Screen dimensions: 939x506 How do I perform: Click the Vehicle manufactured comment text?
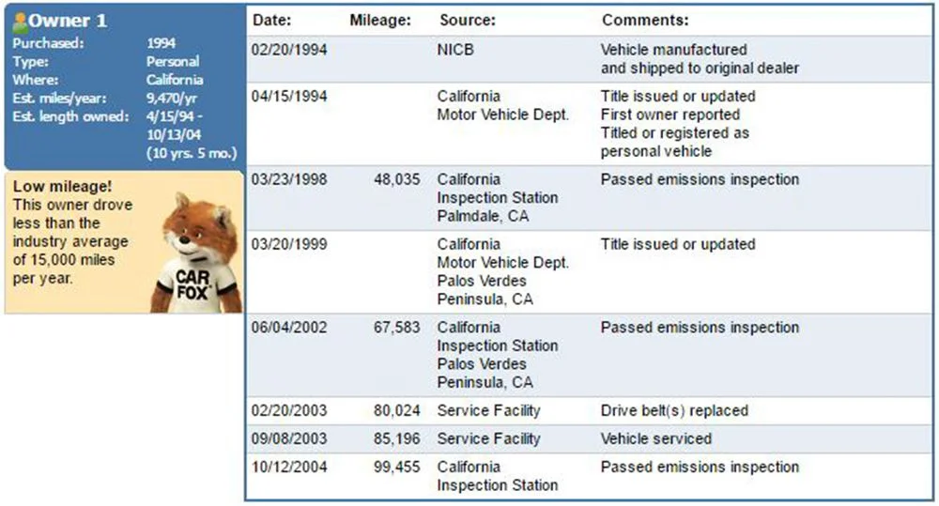coord(673,50)
